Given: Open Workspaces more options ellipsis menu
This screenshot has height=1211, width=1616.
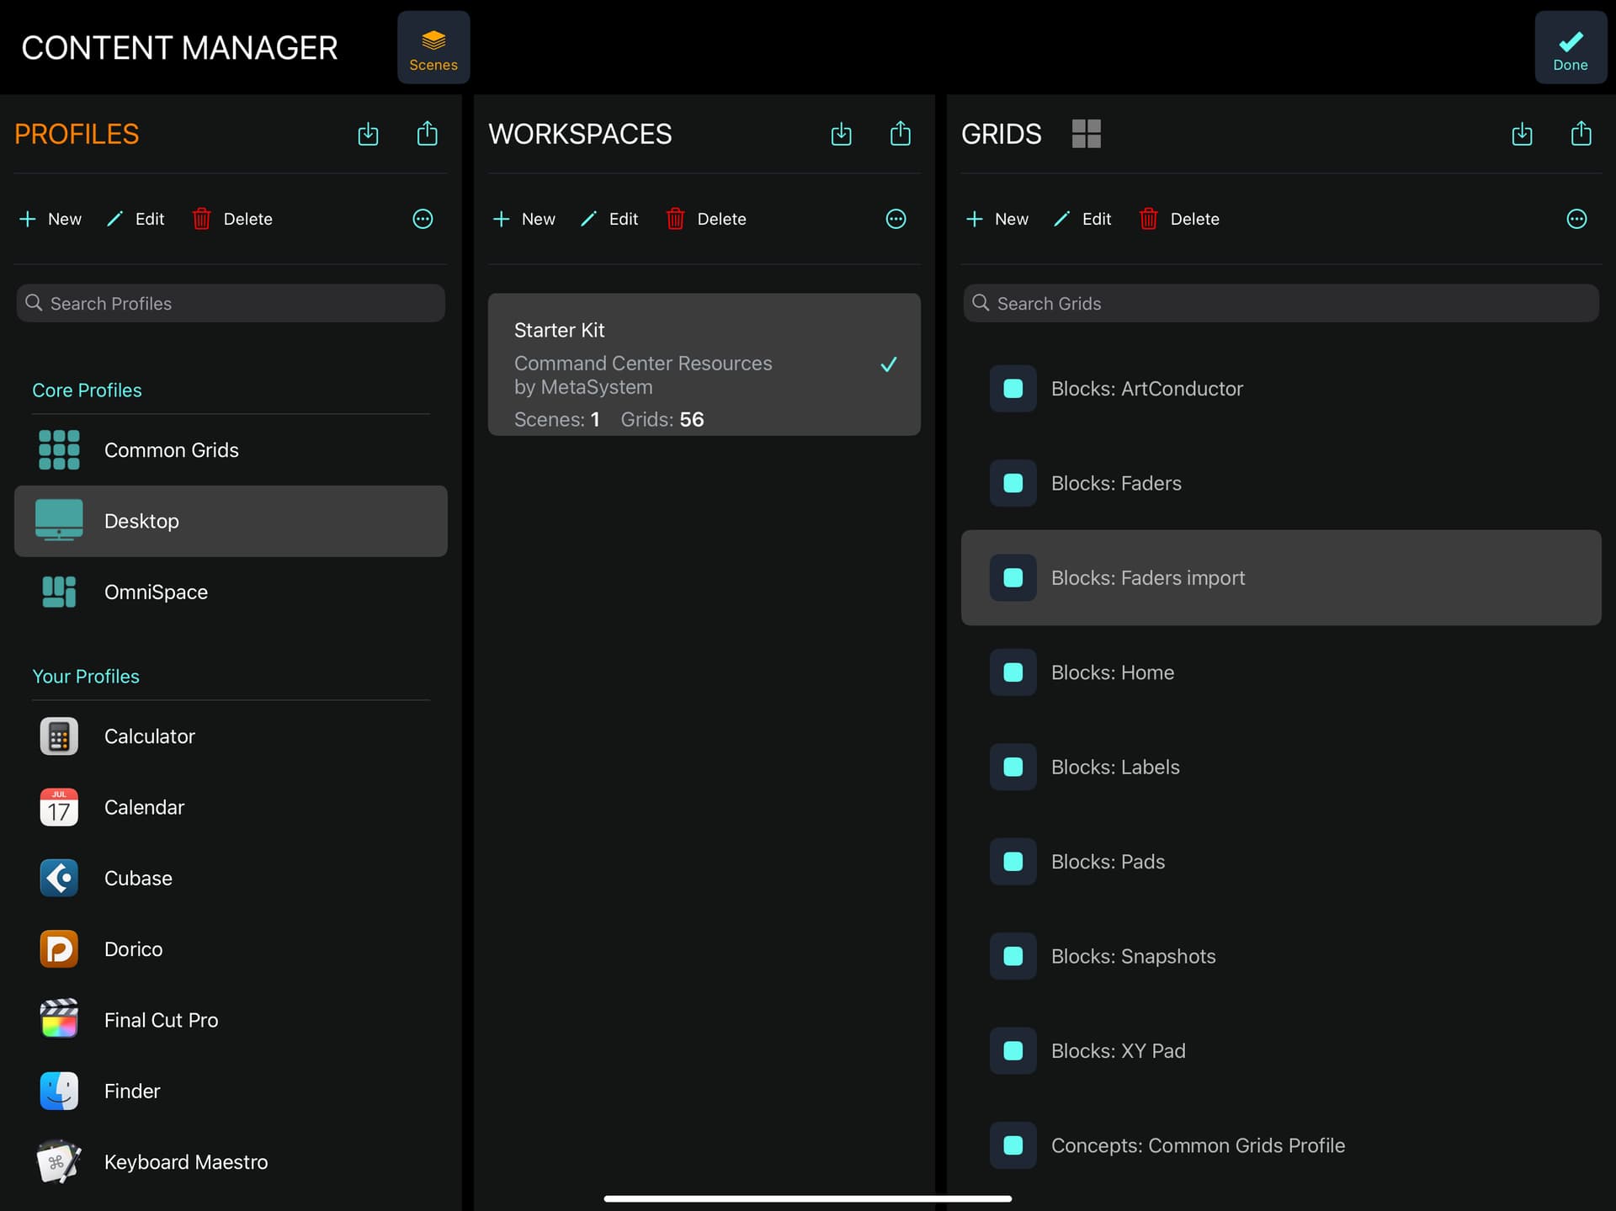Looking at the screenshot, I should (x=896, y=219).
